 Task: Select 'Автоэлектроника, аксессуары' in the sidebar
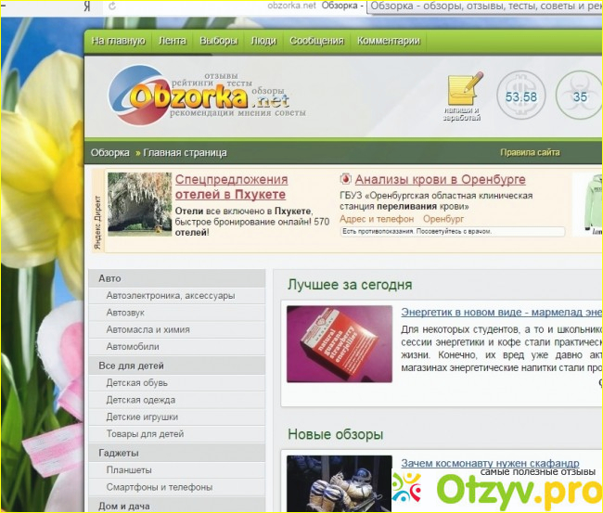[170, 296]
